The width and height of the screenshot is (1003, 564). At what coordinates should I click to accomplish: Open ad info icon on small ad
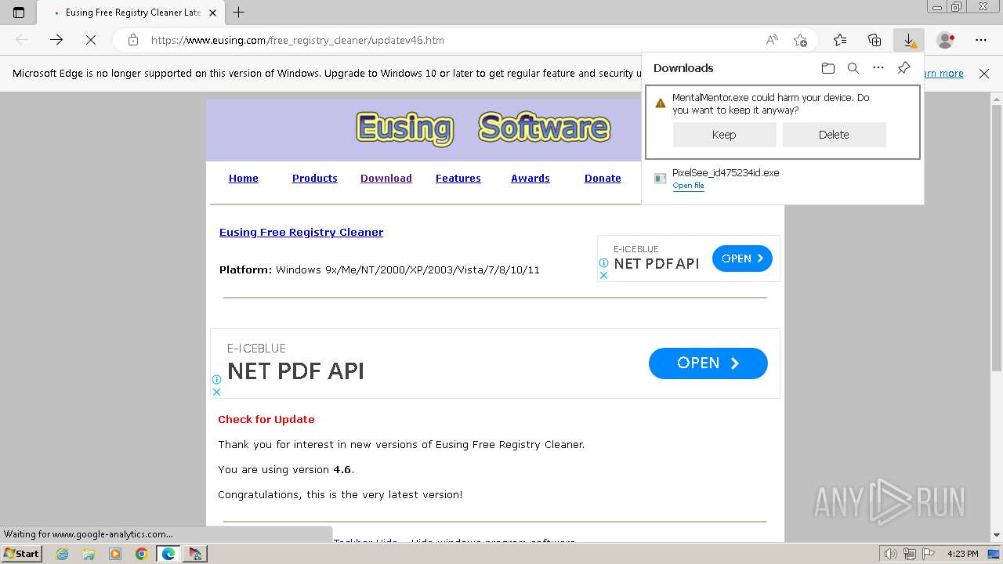603,263
